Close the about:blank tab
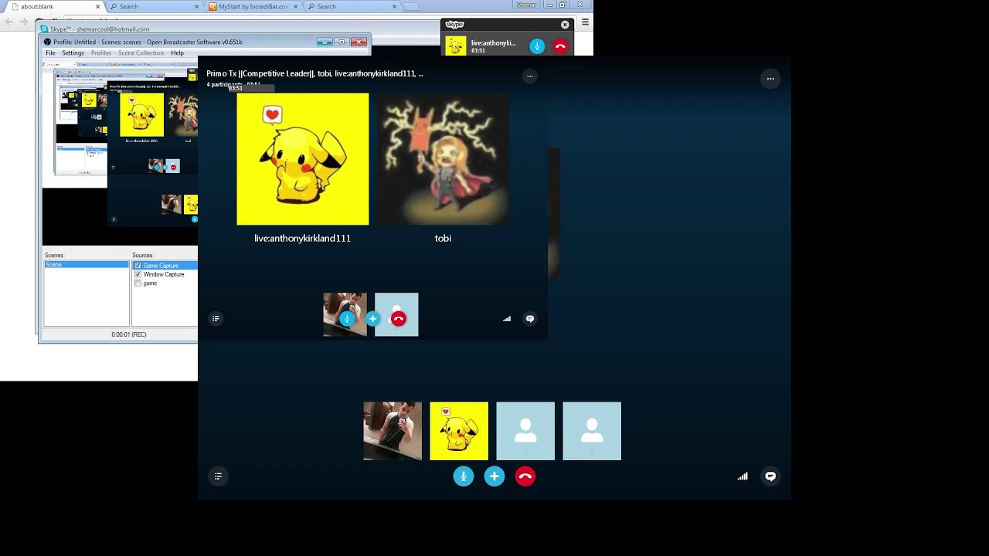The height and width of the screenshot is (556, 989). click(98, 6)
